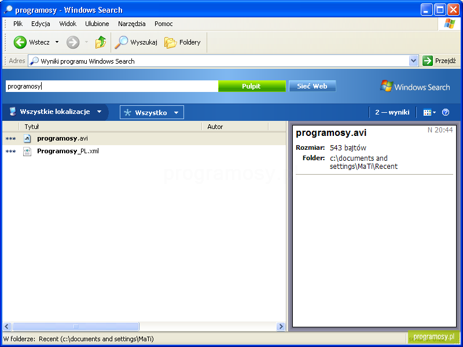
Task: Show the Foldery folder pane
Action: [x=182, y=42]
